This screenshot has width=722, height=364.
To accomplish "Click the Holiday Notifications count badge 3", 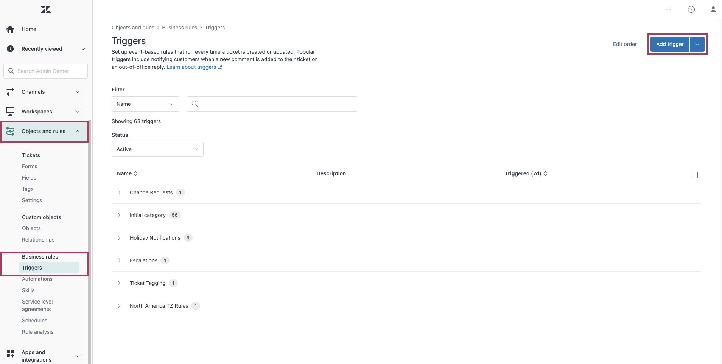I will (188, 238).
